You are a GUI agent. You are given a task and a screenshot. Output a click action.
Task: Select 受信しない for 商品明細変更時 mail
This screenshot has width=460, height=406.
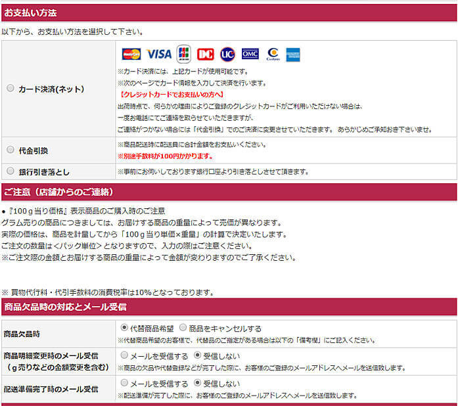pos(197,355)
